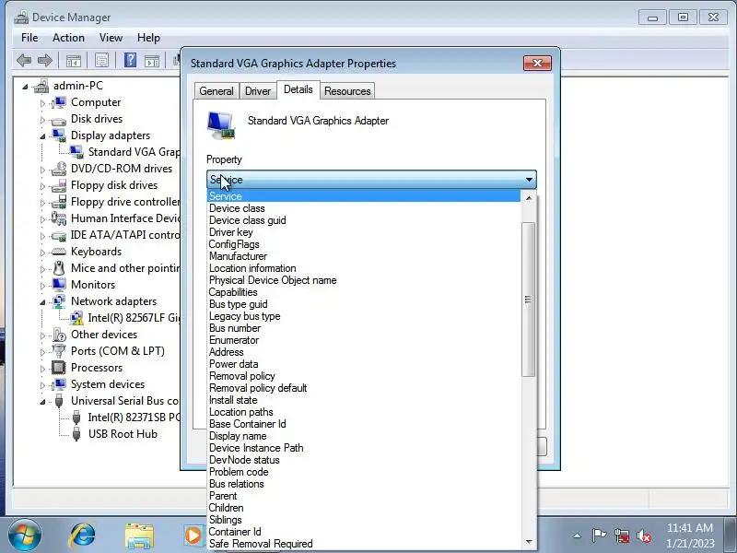This screenshot has height=553, width=737.
Task: Open the Action menu
Action: coord(68,38)
